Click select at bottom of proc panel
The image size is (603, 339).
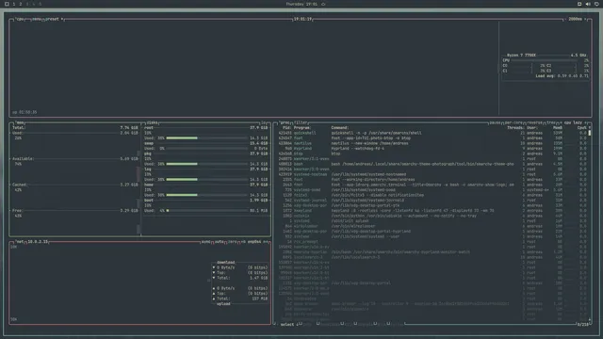[x=287, y=324]
